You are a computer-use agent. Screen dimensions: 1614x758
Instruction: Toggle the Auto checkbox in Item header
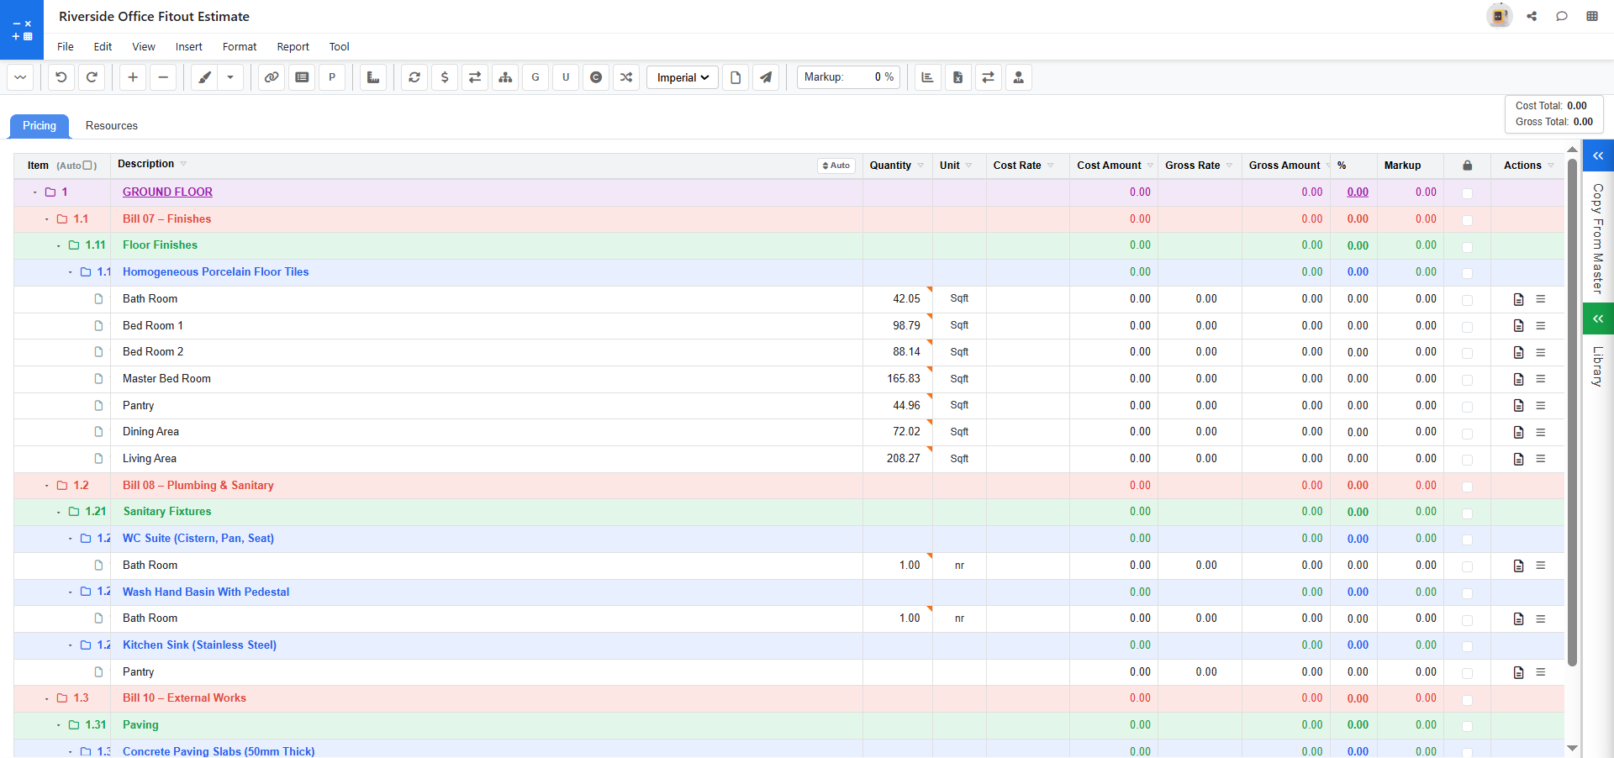(87, 166)
